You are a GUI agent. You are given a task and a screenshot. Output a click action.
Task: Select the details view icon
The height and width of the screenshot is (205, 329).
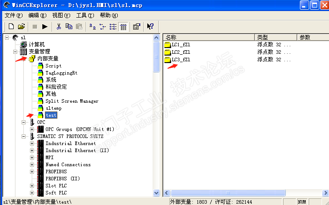[x=123, y=26]
